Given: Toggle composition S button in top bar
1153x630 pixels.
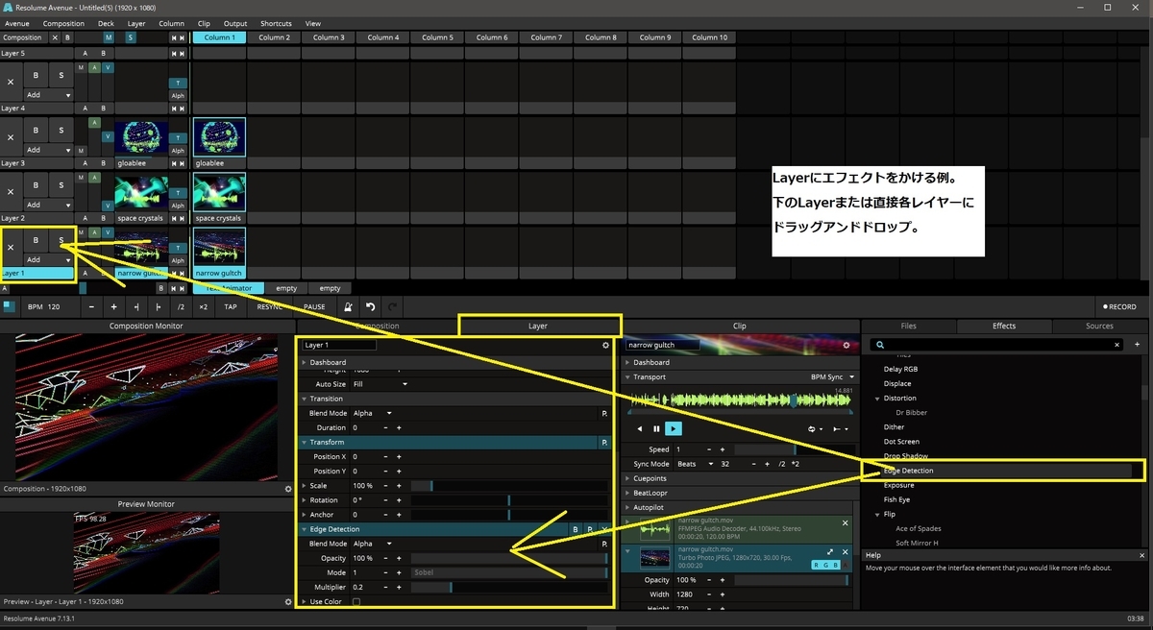Looking at the screenshot, I should (130, 37).
